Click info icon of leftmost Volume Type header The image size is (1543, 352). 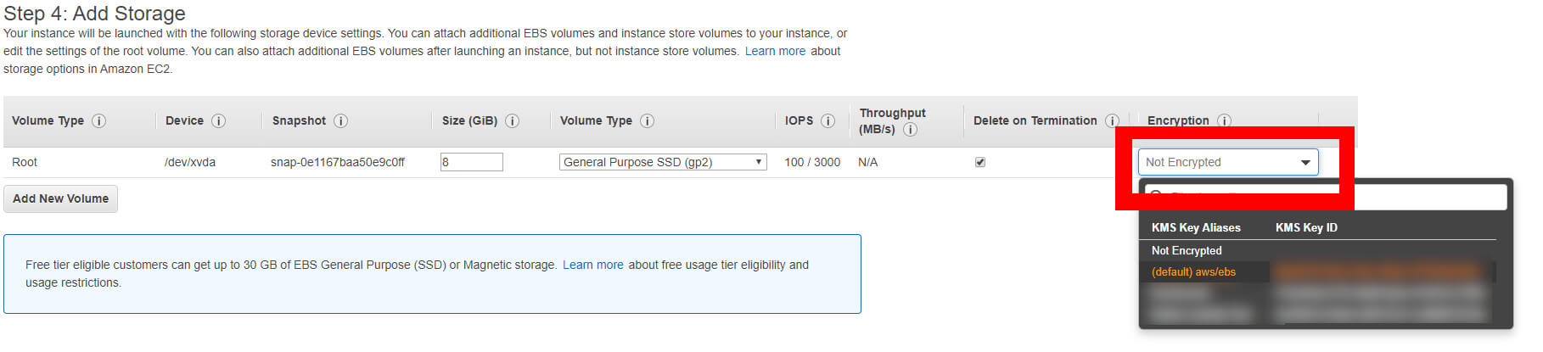click(98, 121)
